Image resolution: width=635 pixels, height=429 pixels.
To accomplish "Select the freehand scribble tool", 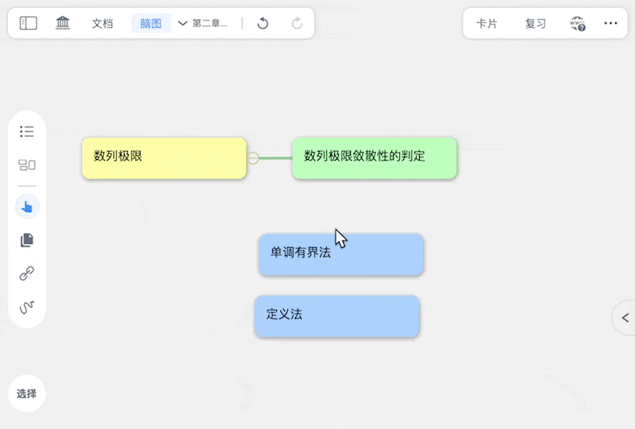I will pos(27,307).
